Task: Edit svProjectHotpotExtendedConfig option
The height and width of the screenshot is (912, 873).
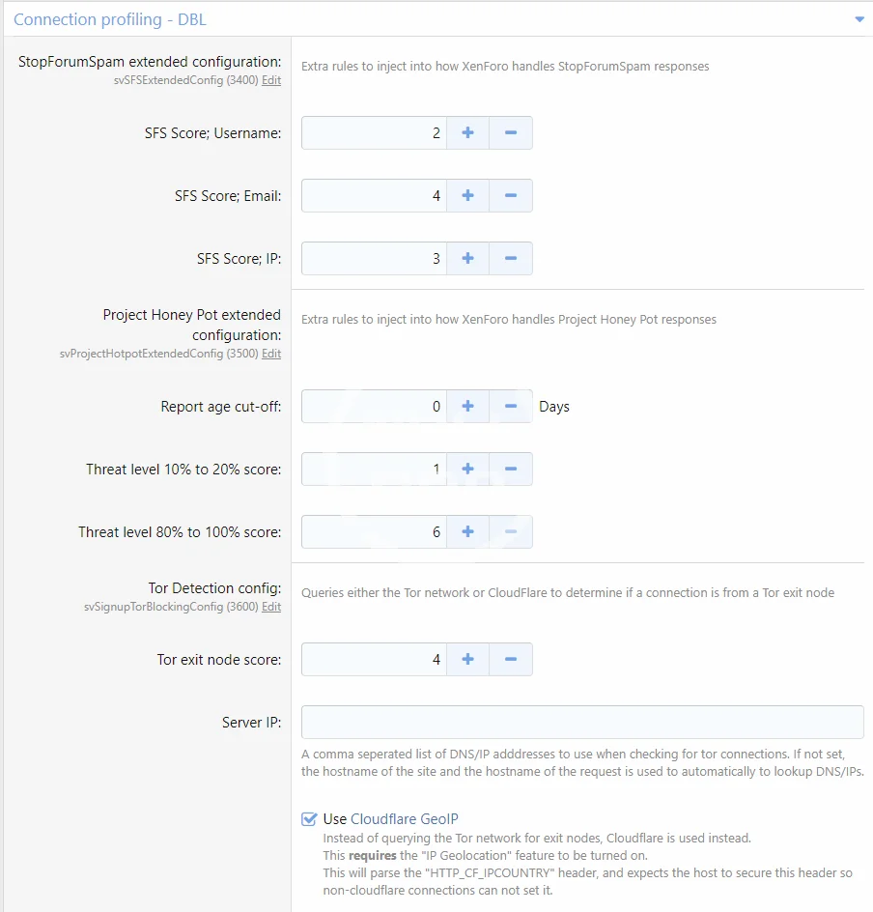Action: pyautogui.click(x=271, y=355)
